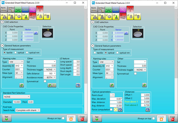Screen dimensions: 178x123
Task: Toggle Symmetrical checkbox in left window
Action: (45, 81)
